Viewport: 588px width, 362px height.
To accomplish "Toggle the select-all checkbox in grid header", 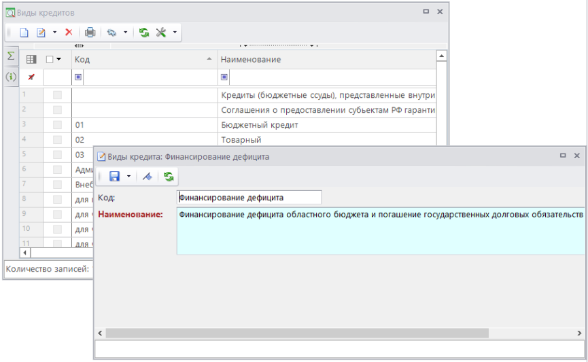I will click(x=50, y=60).
